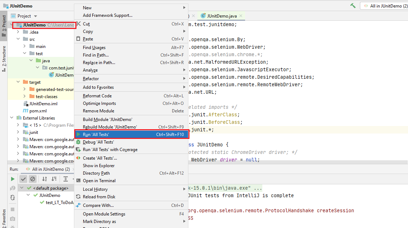This screenshot has width=408, height=228.
Task: Collapse all nodes in test results
Action: (66, 179)
